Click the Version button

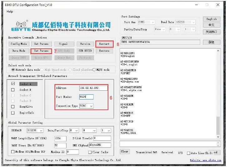click(85, 44)
